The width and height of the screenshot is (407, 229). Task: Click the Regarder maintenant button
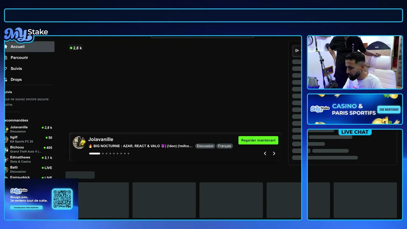(258, 140)
